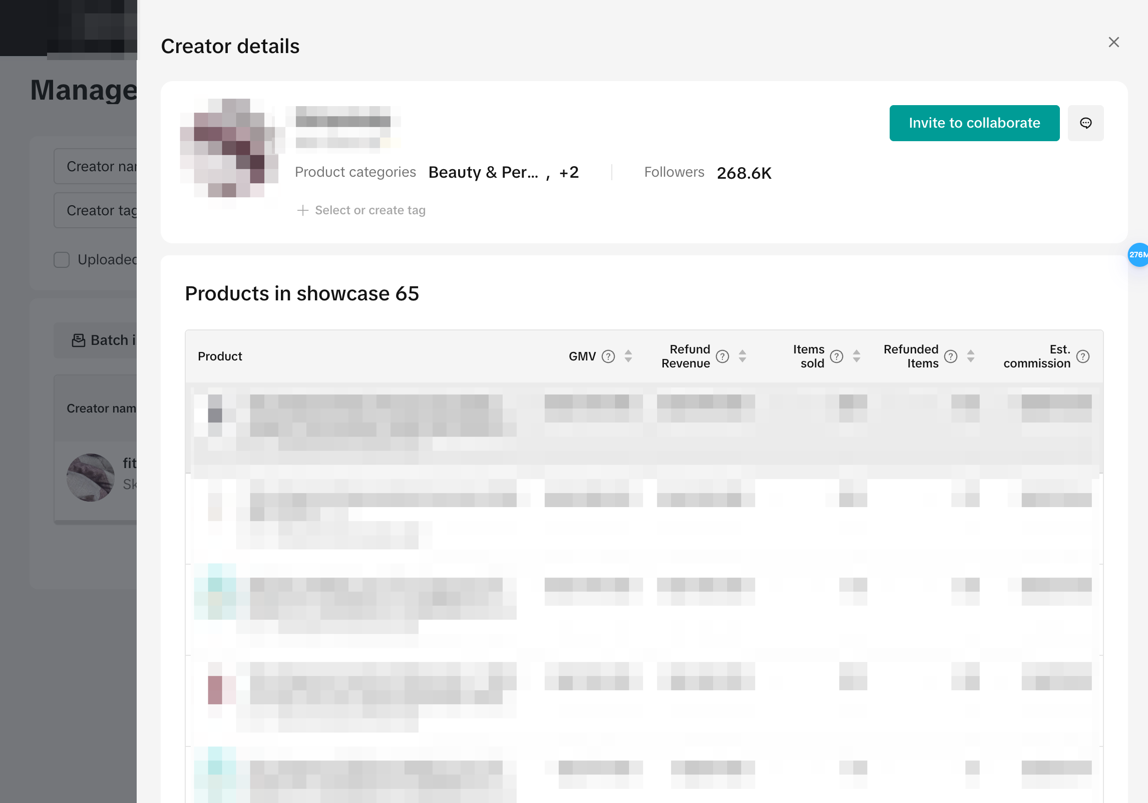The image size is (1148, 803).
Task: Close the Creator details panel
Action: 1113,42
